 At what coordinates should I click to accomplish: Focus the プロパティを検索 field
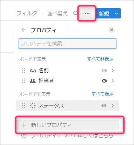click(x=68, y=44)
